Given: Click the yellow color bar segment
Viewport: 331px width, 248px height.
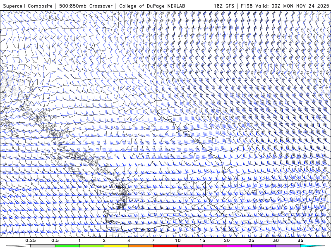Looking at the screenshot, I should [116, 246].
